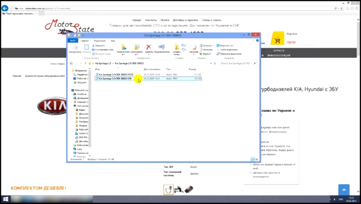Click the Копировать (Copy) clipboard icon in ribbon
This screenshot has height=204, width=361.
(75, 49)
